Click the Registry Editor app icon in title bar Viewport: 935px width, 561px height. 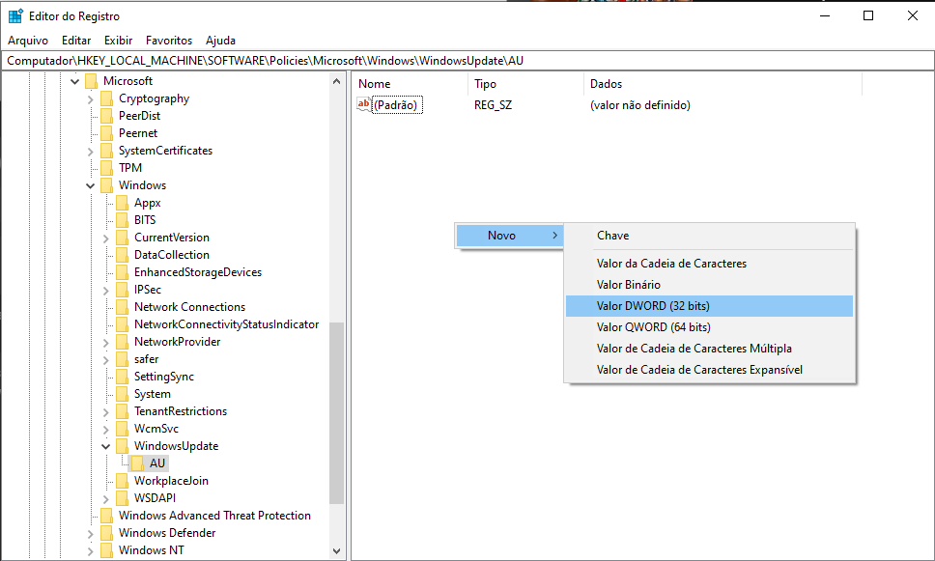point(15,15)
